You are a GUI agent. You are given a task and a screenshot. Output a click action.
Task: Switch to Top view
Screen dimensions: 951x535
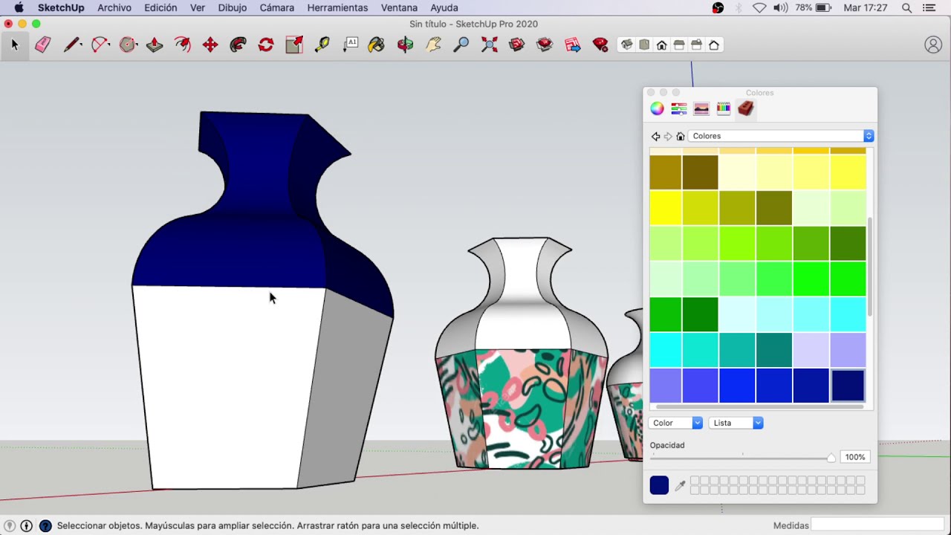point(644,45)
